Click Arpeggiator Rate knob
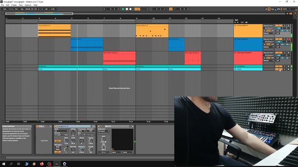The image size is (298, 167). [66, 141]
